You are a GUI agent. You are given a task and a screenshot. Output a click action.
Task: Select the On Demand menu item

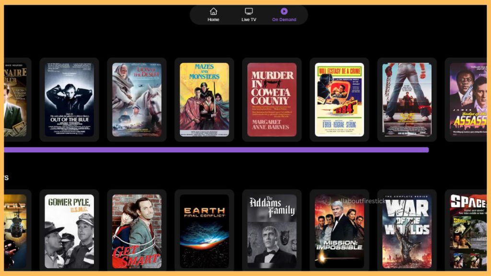[285, 14]
